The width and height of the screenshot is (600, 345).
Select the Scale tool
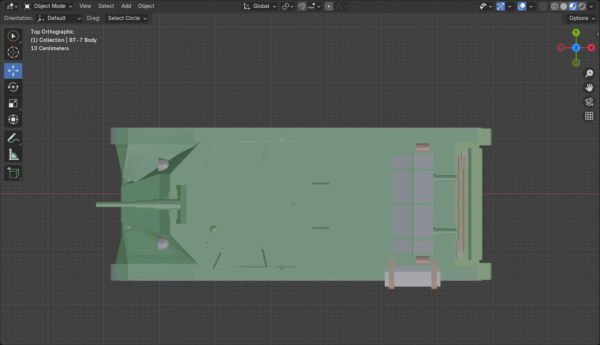[x=13, y=103]
